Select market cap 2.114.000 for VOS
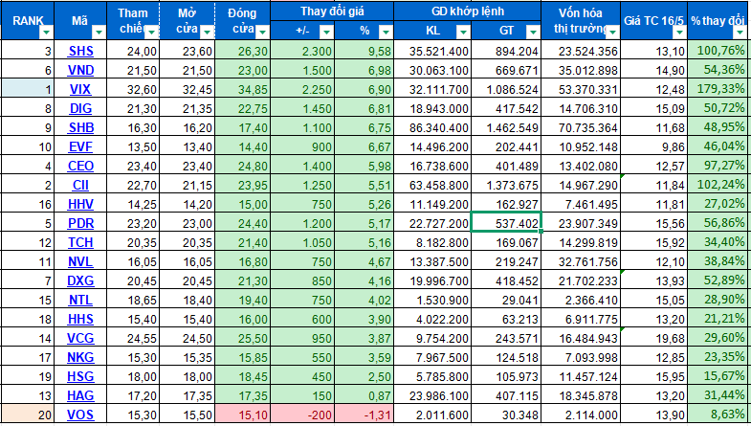 (x=581, y=415)
